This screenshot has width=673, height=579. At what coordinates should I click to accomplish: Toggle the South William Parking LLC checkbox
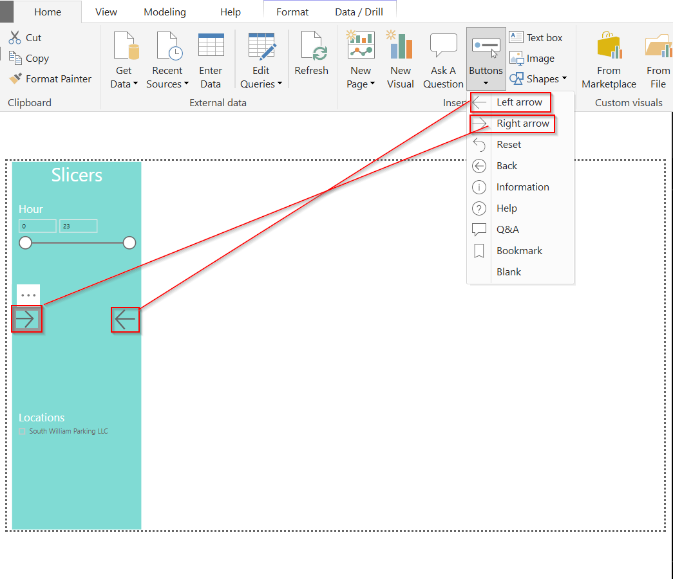[23, 431]
